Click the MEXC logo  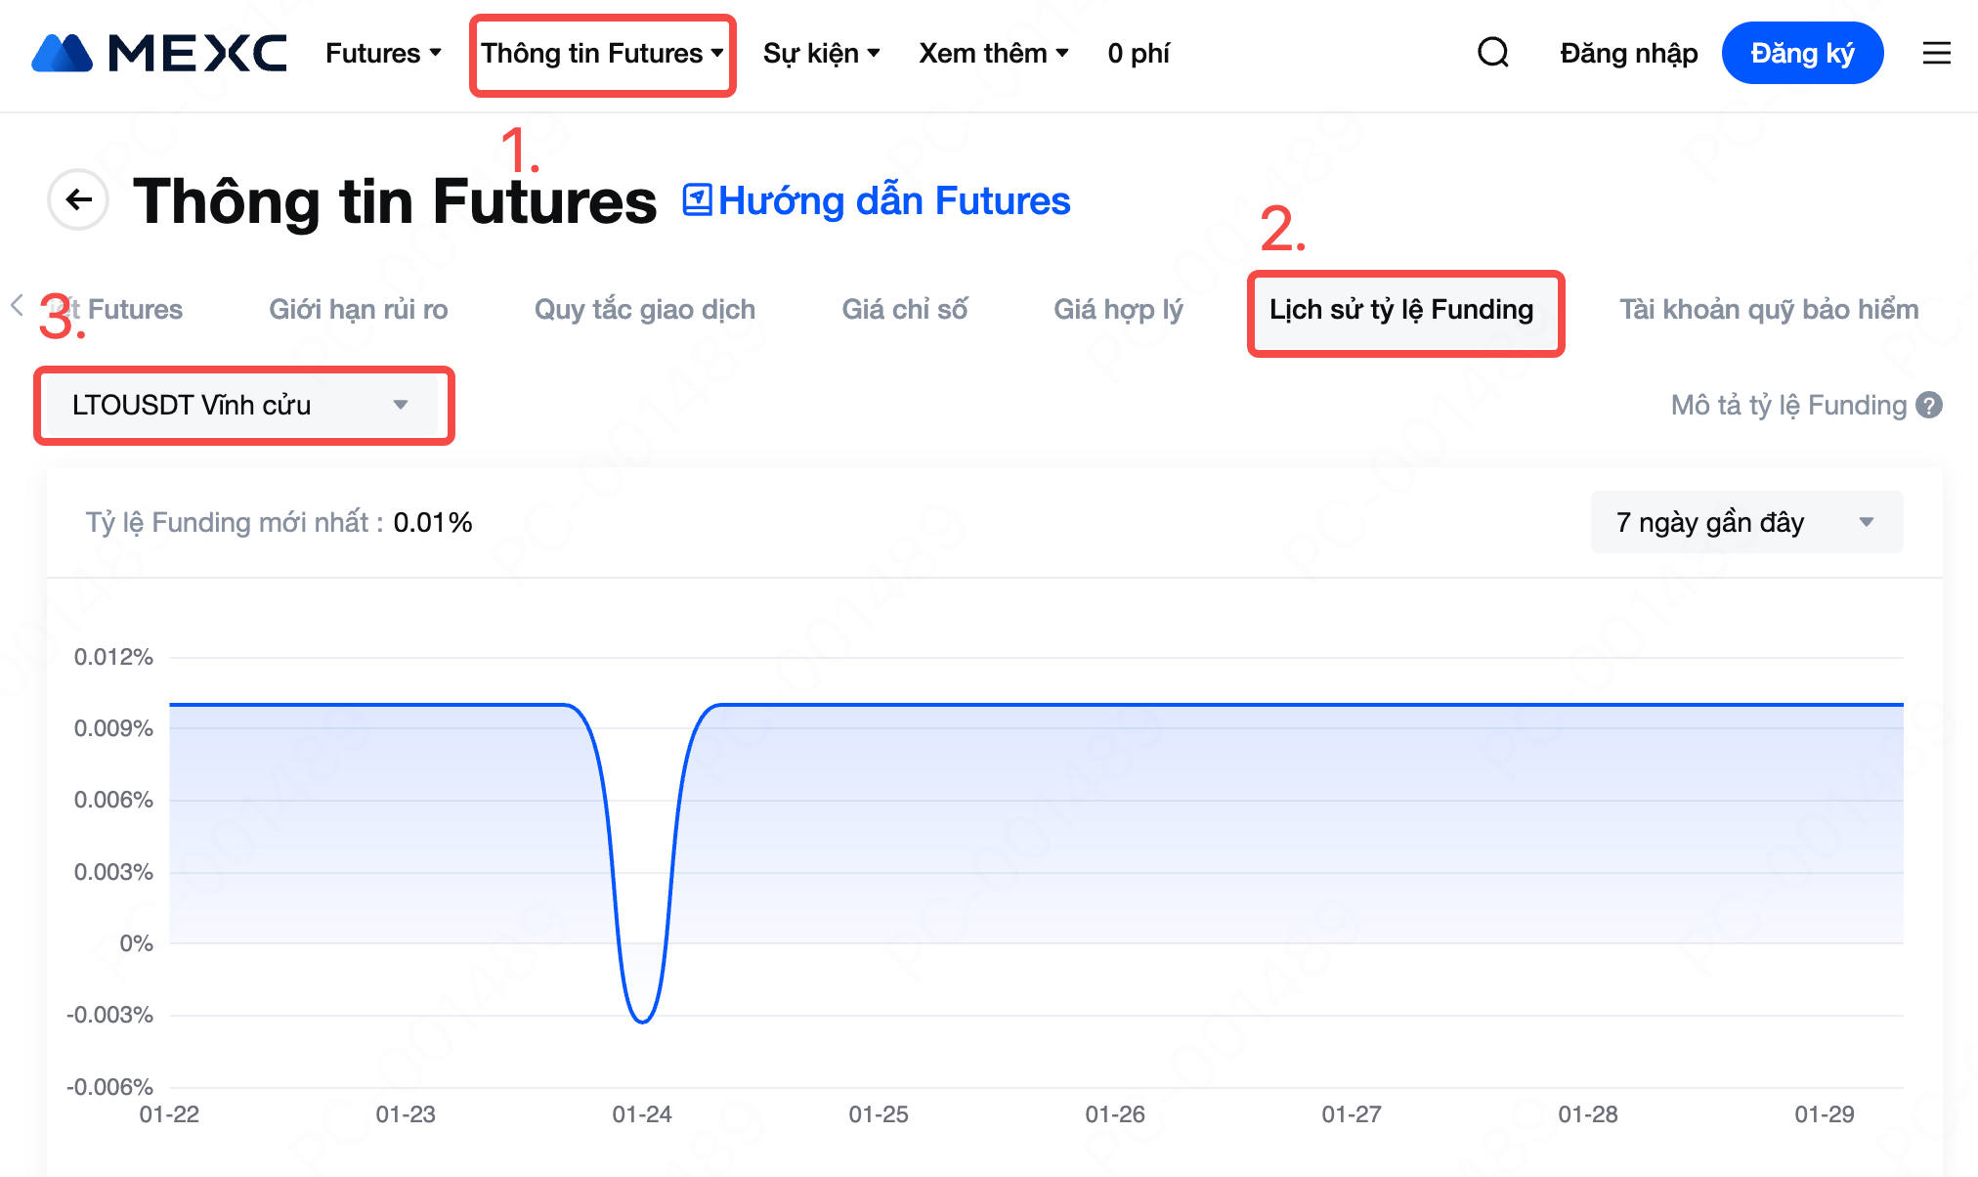pyautogui.click(x=159, y=53)
